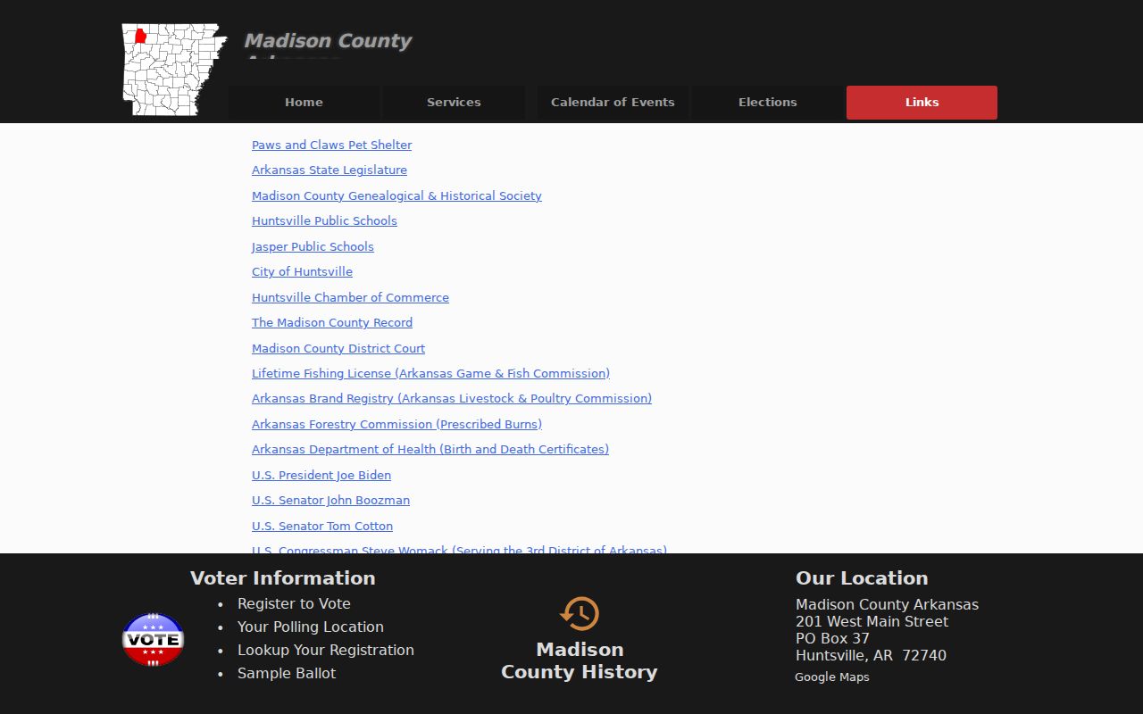Click the Huntsville, AR 72740 text
The image size is (1143, 714).
pyautogui.click(x=871, y=656)
